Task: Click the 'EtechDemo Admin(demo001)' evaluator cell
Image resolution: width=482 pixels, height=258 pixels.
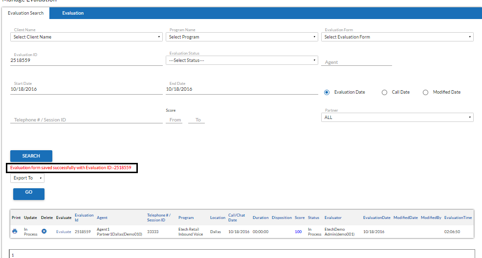Action: (x=339, y=232)
